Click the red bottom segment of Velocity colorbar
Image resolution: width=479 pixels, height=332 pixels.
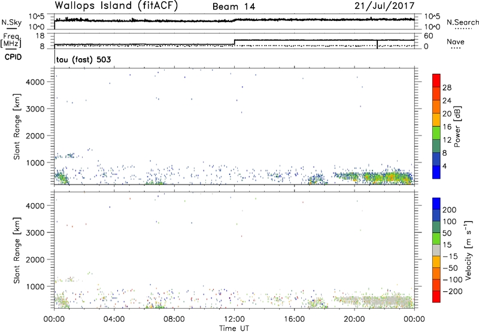coord(436,297)
